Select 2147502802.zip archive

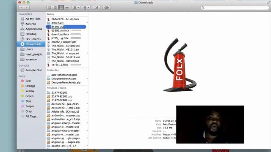click(x=61, y=100)
